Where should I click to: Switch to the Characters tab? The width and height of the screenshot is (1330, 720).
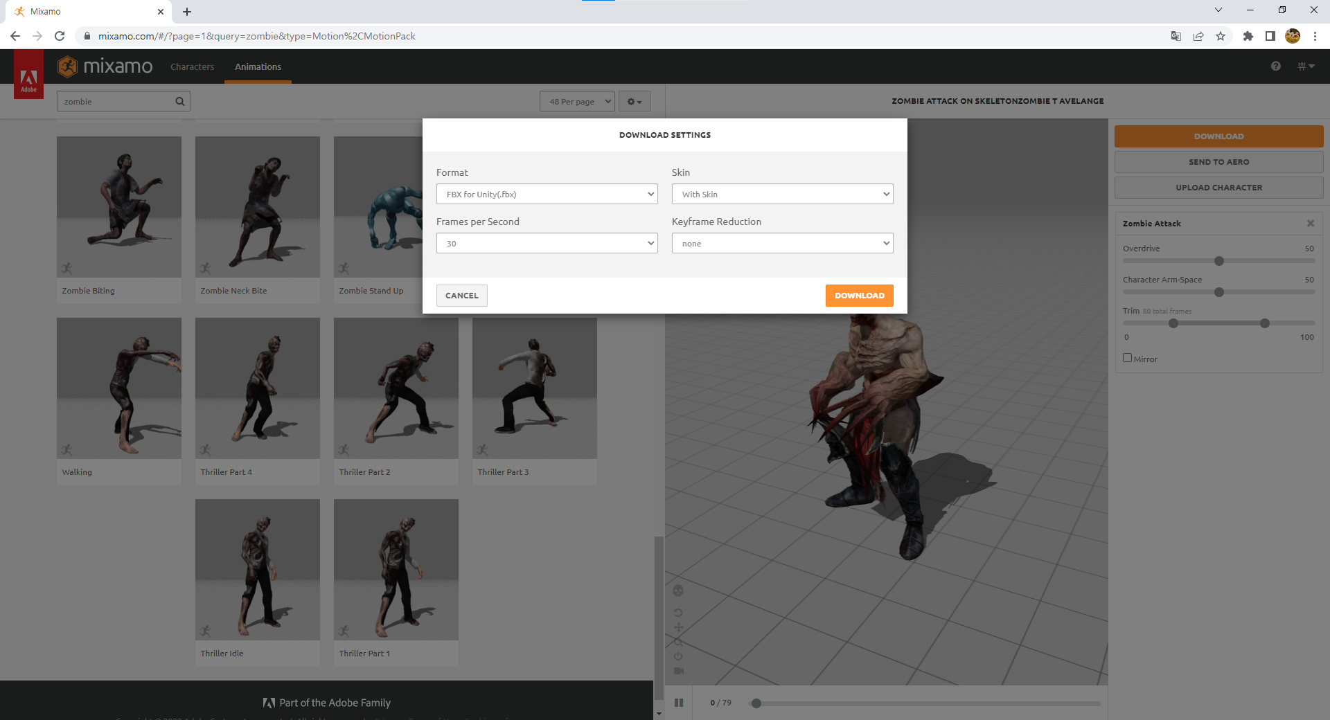[192, 66]
